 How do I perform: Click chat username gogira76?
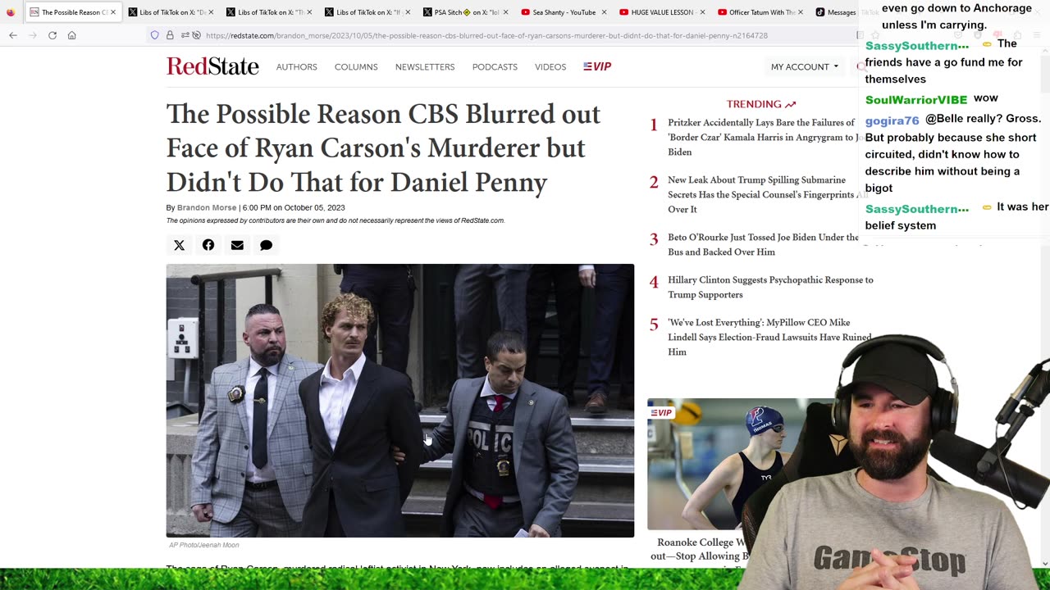[x=892, y=120]
